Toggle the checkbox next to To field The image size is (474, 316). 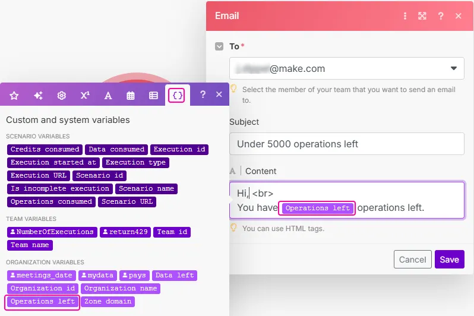[219, 46]
